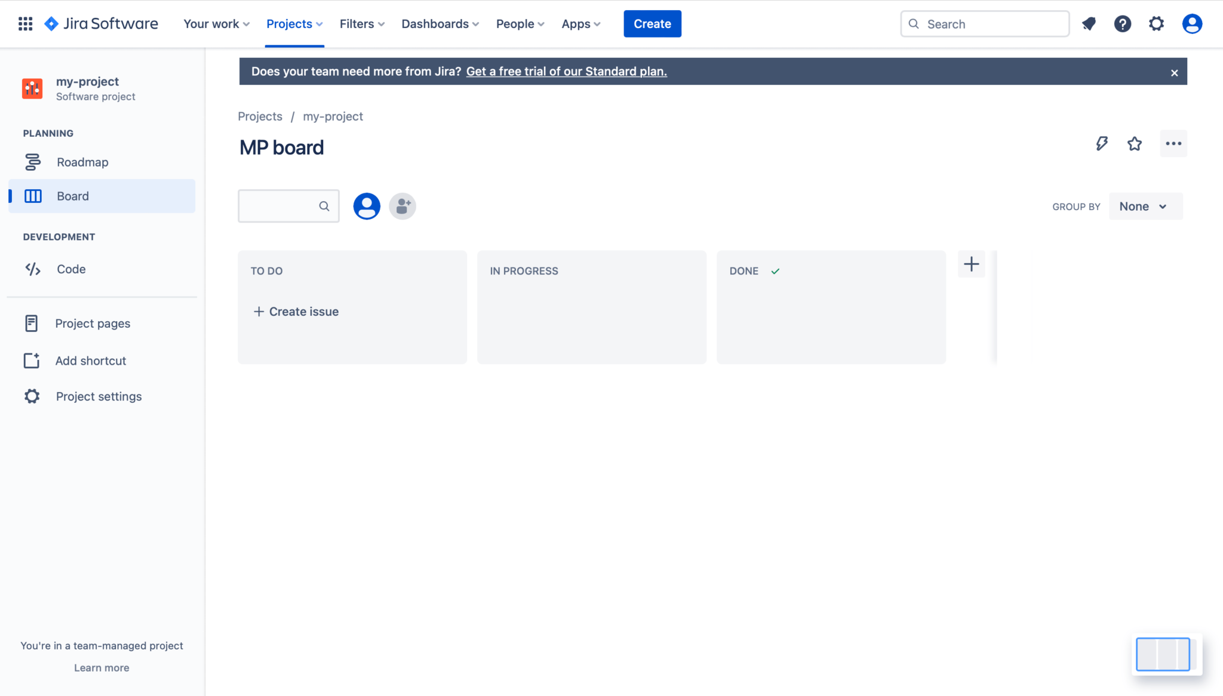
Task: Click the automation lightning bolt icon
Action: pyautogui.click(x=1102, y=143)
